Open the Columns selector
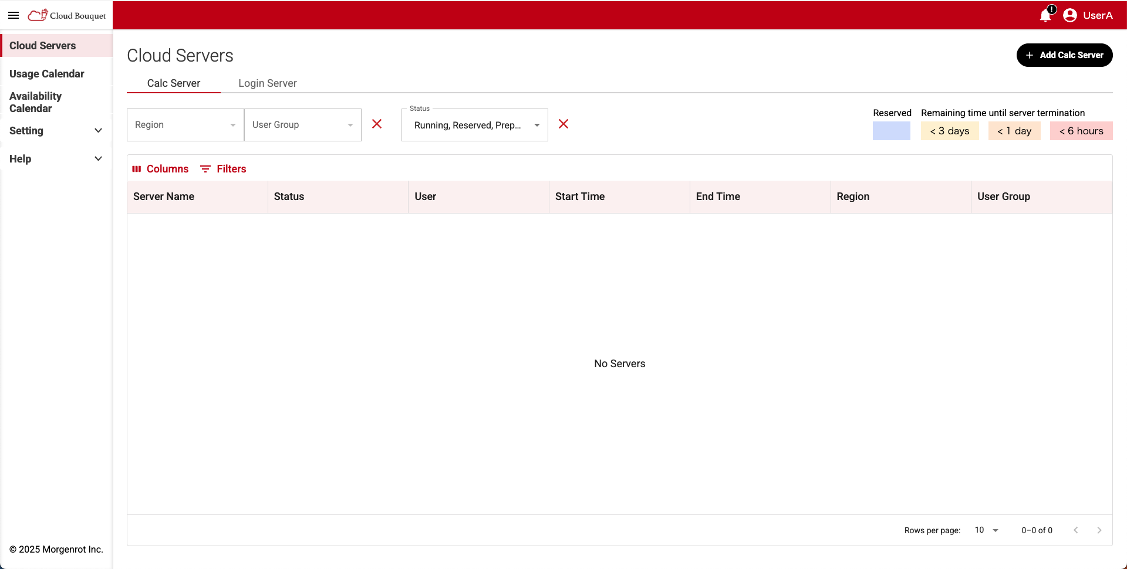This screenshot has width=1127, height=569. (160, 169)
